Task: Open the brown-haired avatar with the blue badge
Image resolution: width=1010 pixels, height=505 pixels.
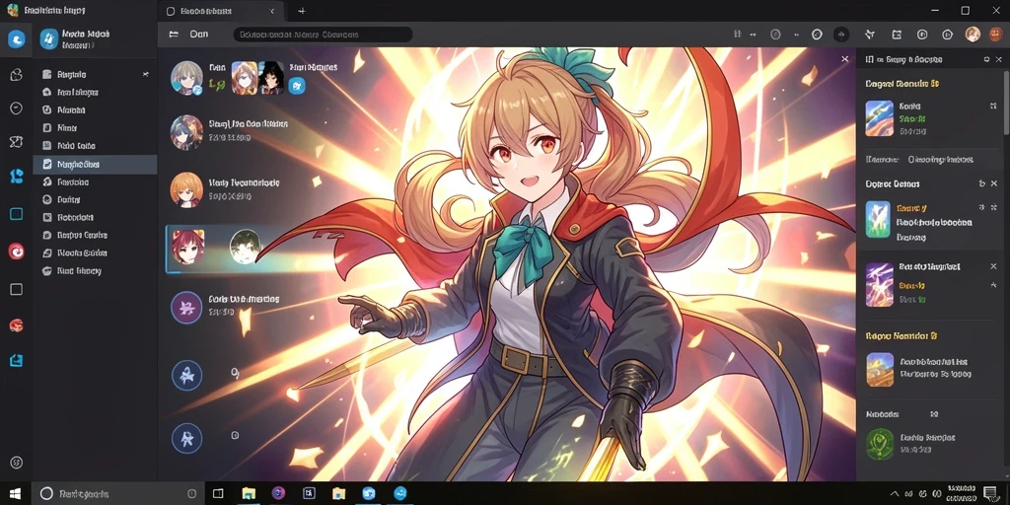Action: coord(186,78)
